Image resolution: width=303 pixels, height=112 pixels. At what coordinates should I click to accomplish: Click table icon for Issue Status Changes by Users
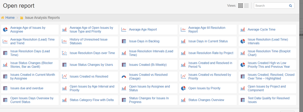65,65
